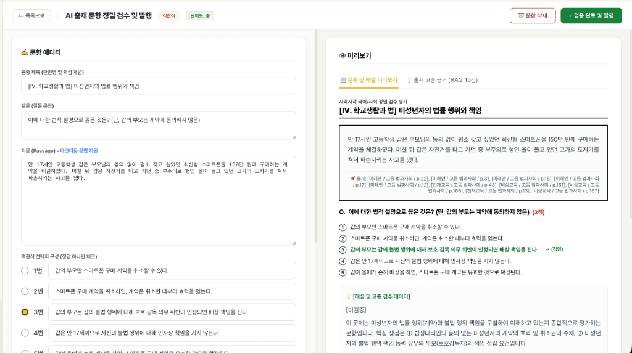Focus the 문항 제목 input field
Viewport: 632px width, 353px height.
tap(159, 86)
